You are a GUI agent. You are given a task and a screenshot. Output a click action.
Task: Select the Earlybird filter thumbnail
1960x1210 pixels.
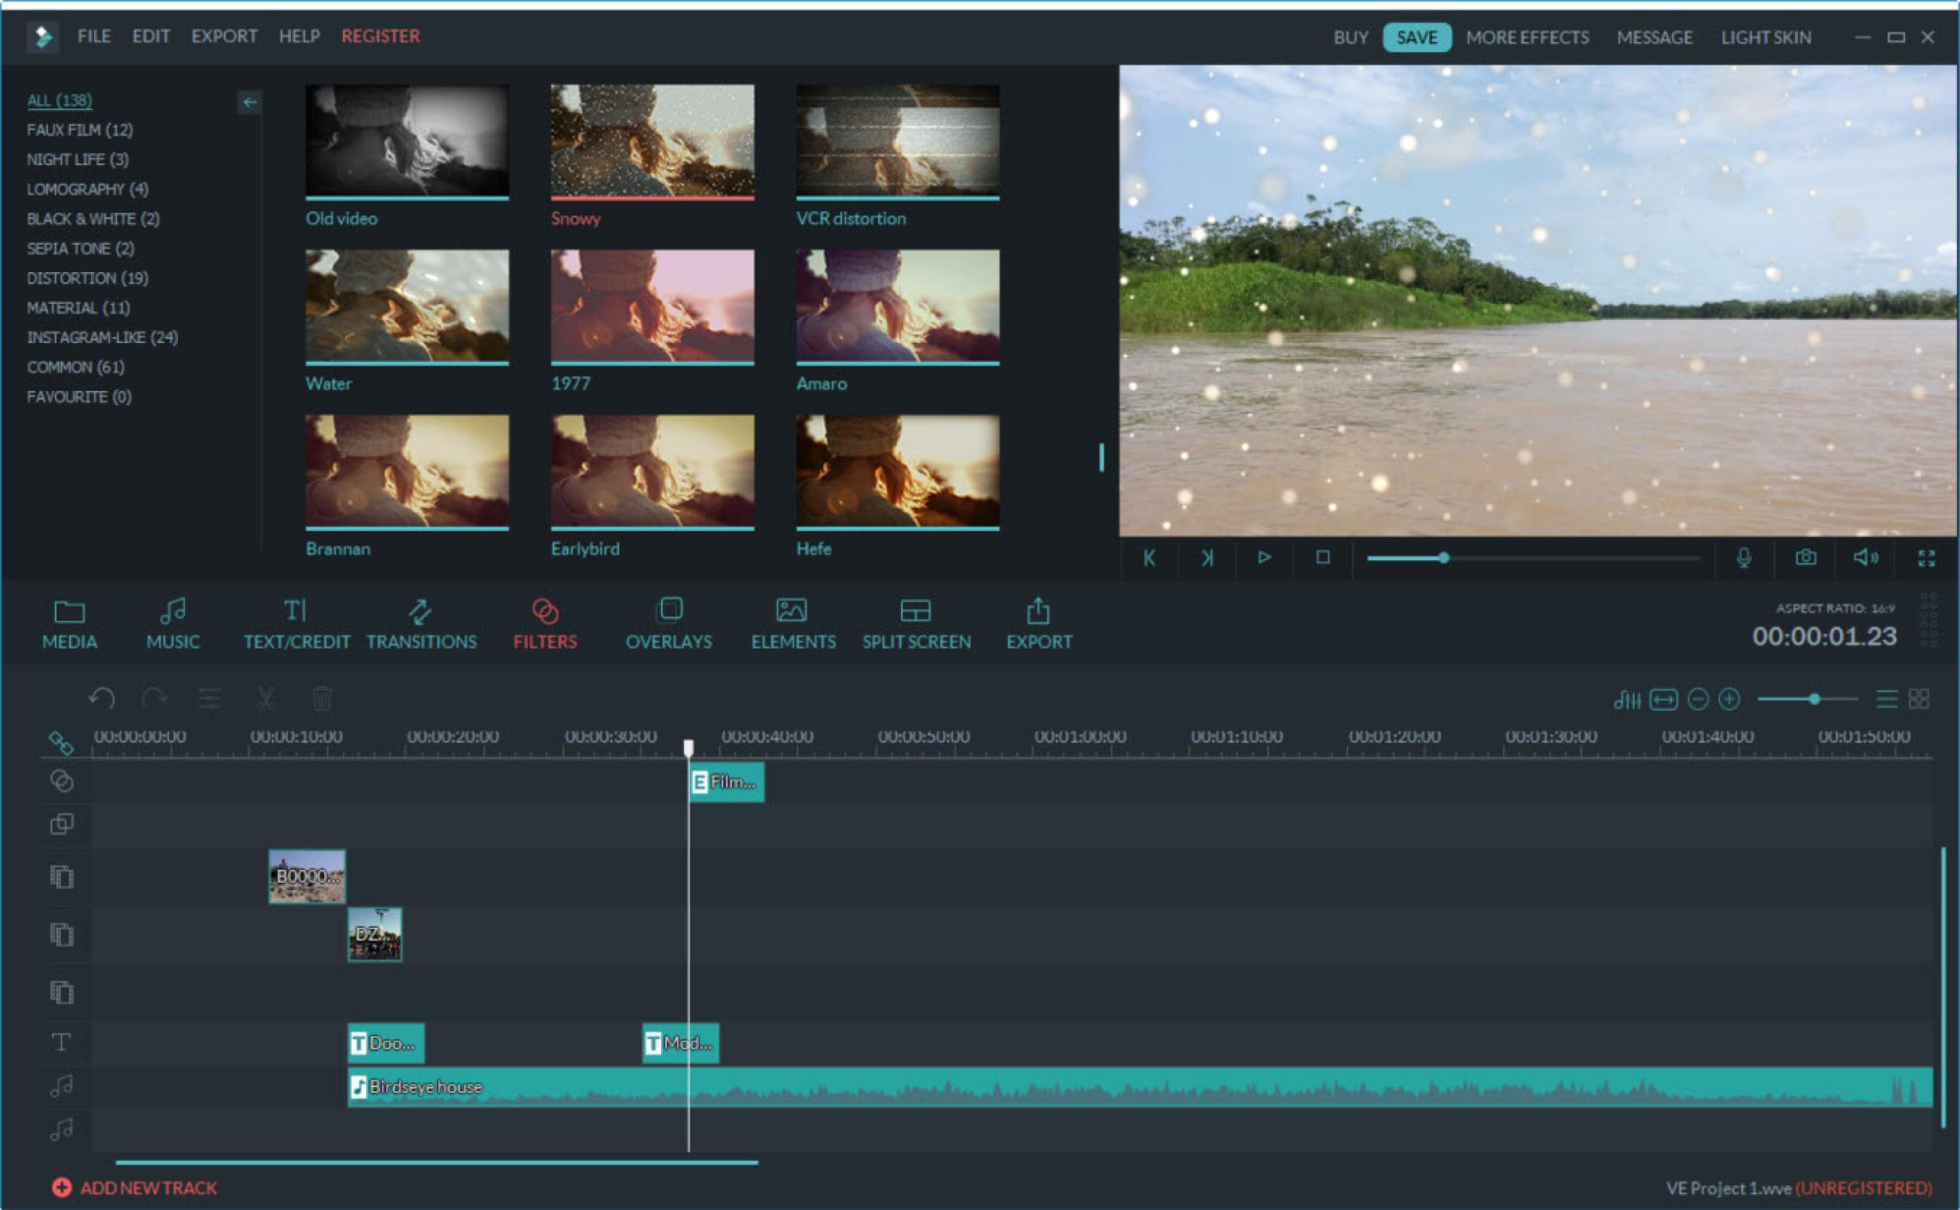coord(652,471)
